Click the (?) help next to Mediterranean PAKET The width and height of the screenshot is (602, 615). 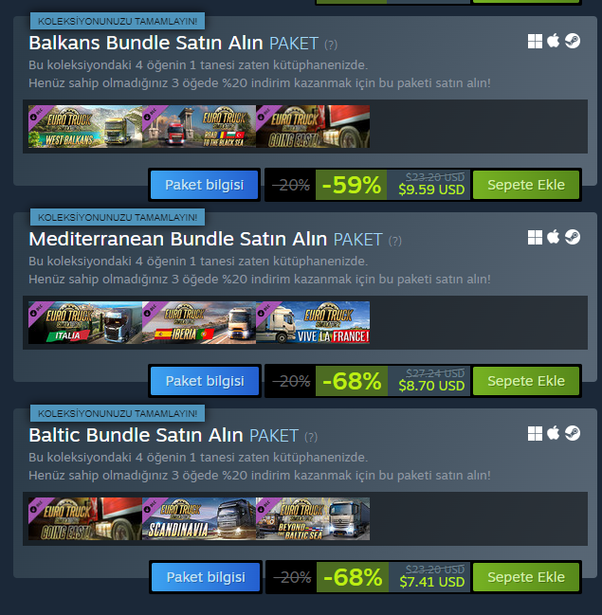pyautogui.click(x=395, y=241)
